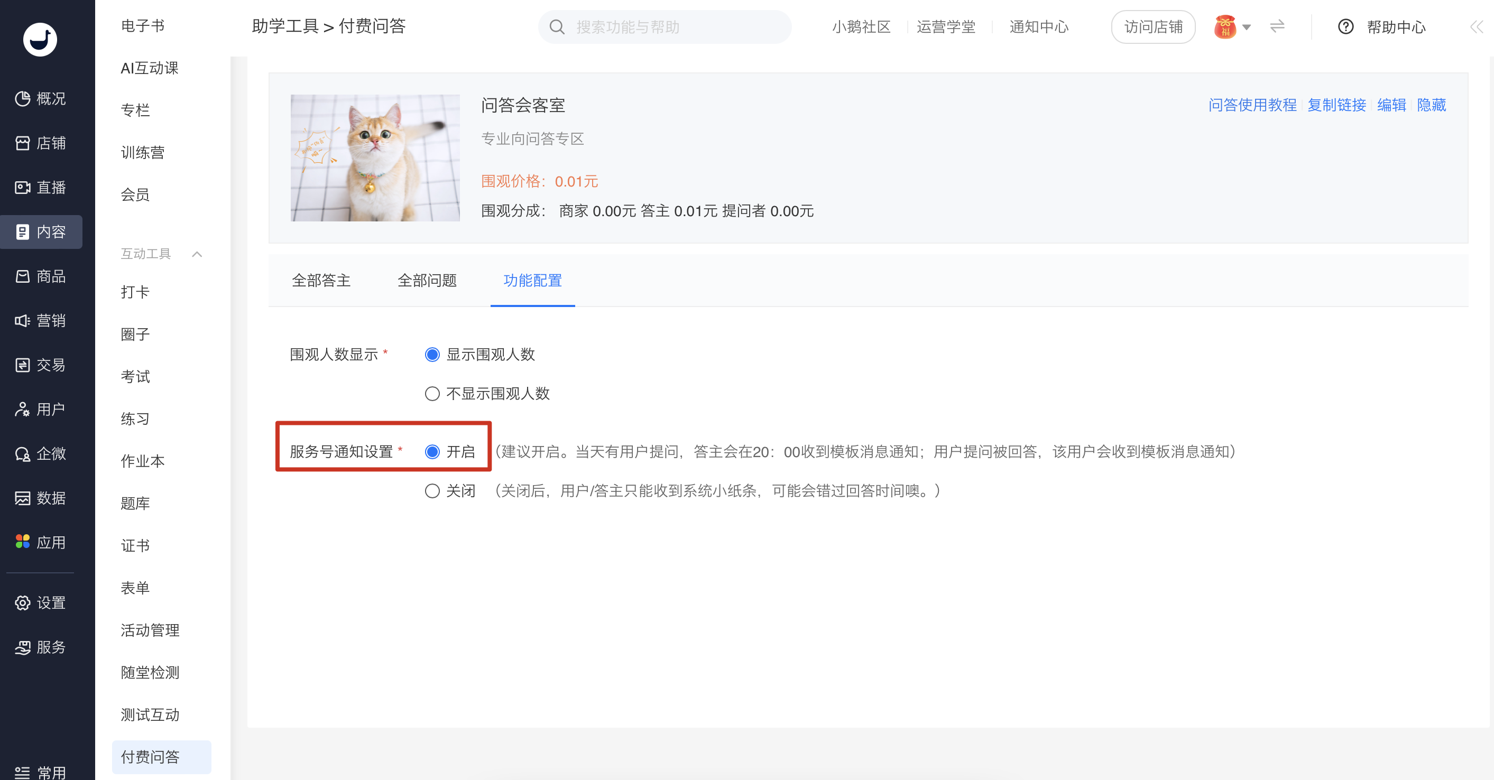Select 不显示围观人数 radio option
Viewport: 1494px width, 780px height.
432,394
